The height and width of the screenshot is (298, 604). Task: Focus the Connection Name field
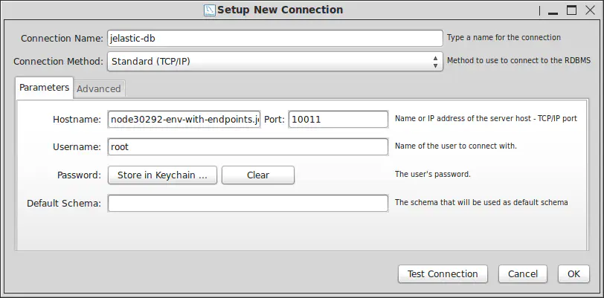point(275,38)
